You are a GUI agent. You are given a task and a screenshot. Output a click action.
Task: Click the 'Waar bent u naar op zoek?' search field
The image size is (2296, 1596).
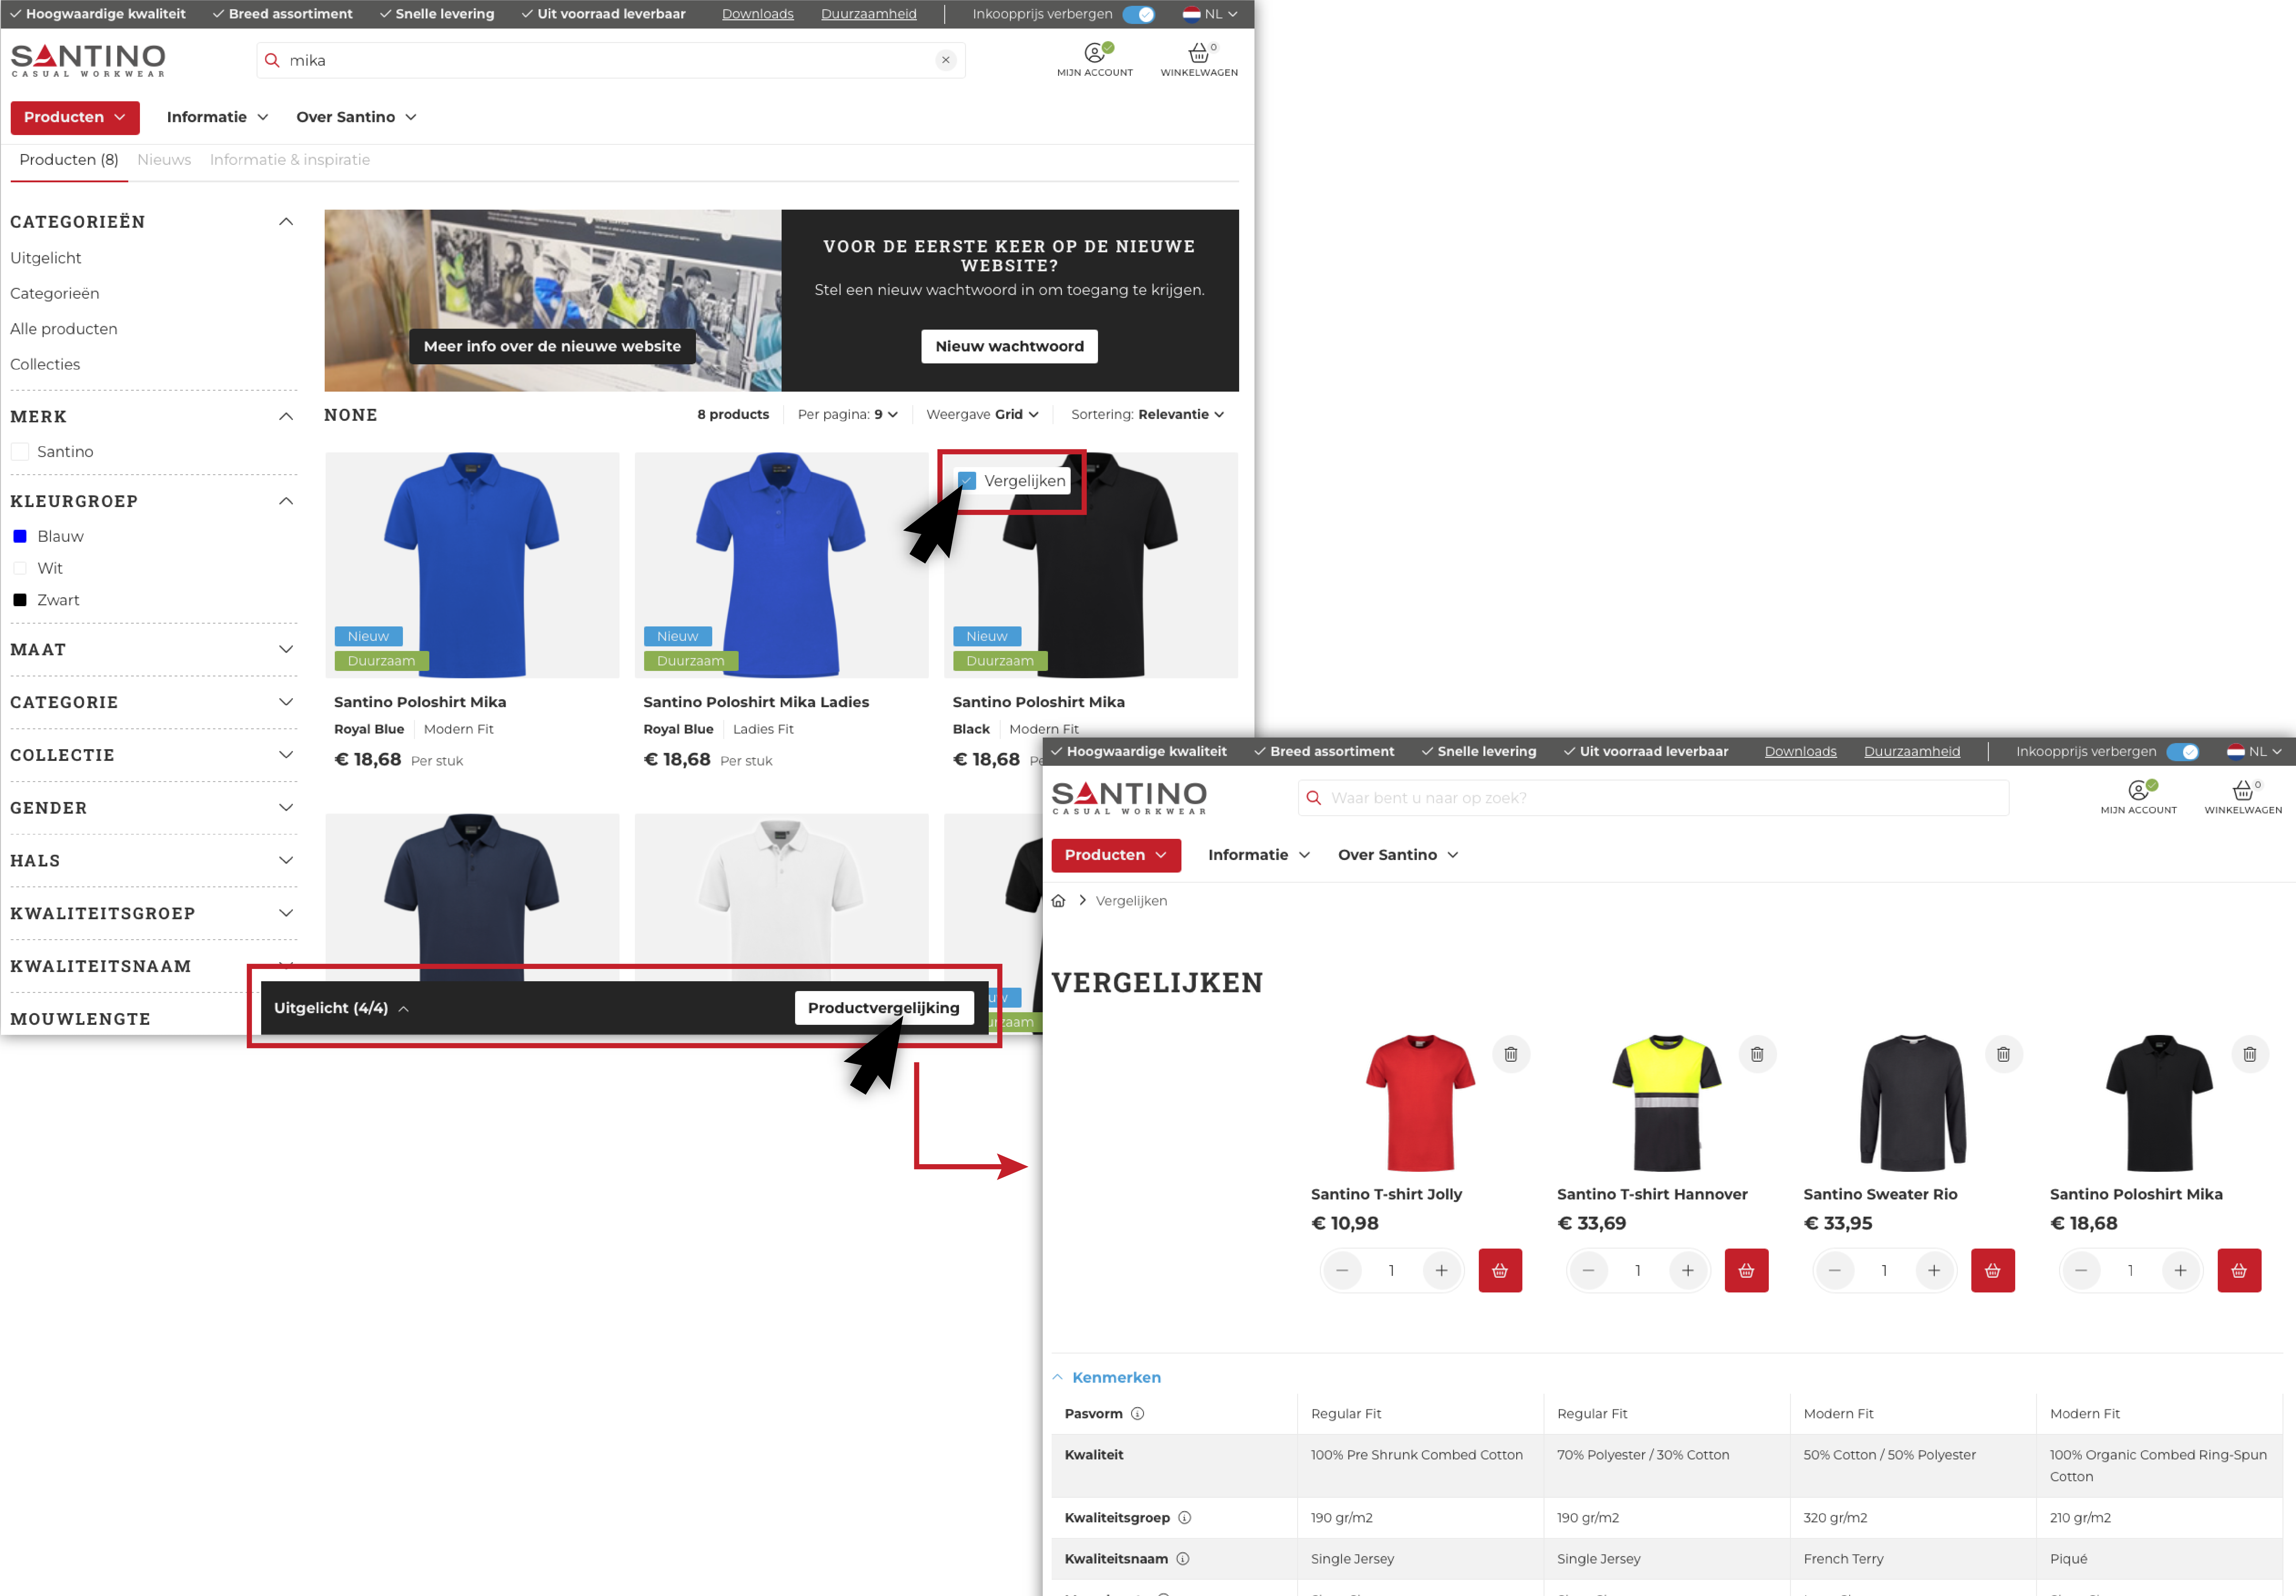click(1653, 798)
